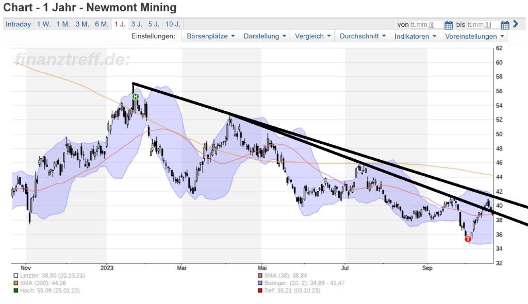Click the 'Sep' x-axis label
The height and width of the screenshot is (304, 528).
[x=427, y=268]
